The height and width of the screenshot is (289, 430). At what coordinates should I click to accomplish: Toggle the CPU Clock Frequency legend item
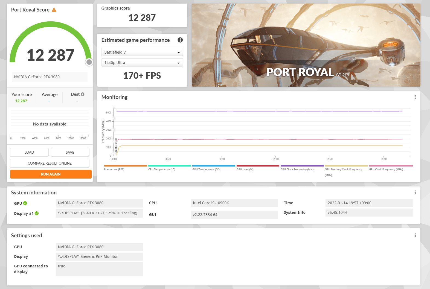(302, 168)
